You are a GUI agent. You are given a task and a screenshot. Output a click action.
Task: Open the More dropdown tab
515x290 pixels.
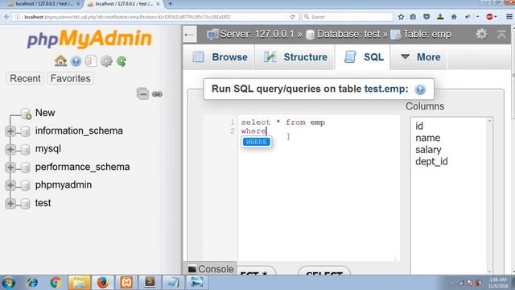click(420, 57)
